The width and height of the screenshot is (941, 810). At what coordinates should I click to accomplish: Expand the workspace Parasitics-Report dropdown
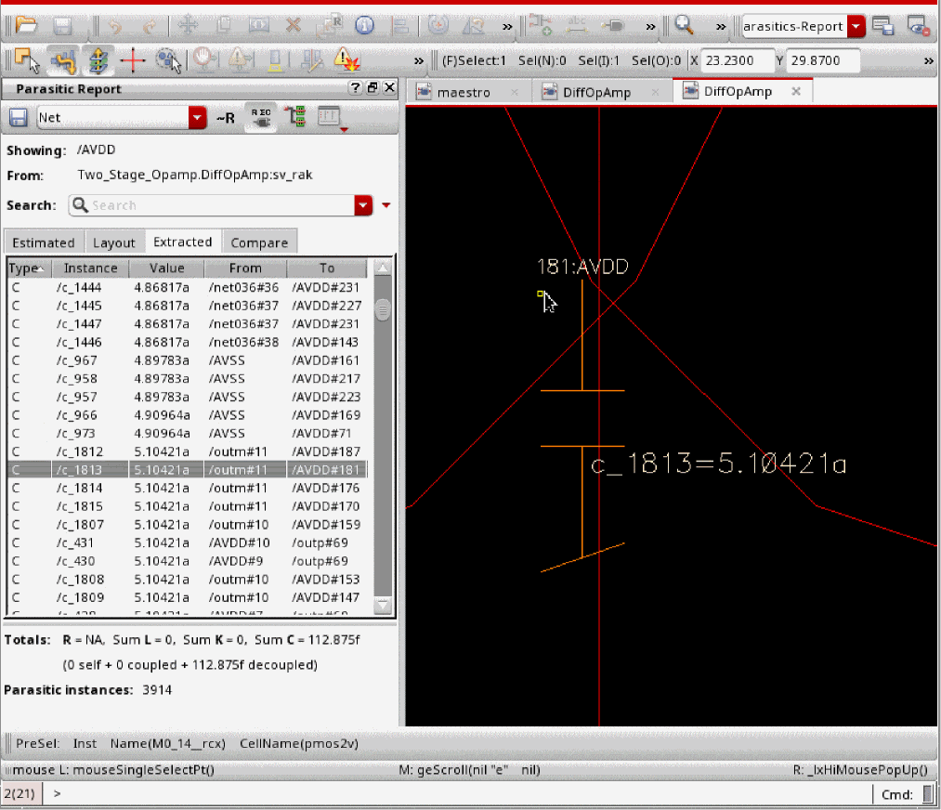pyautogui.click(x=856, y=26)
